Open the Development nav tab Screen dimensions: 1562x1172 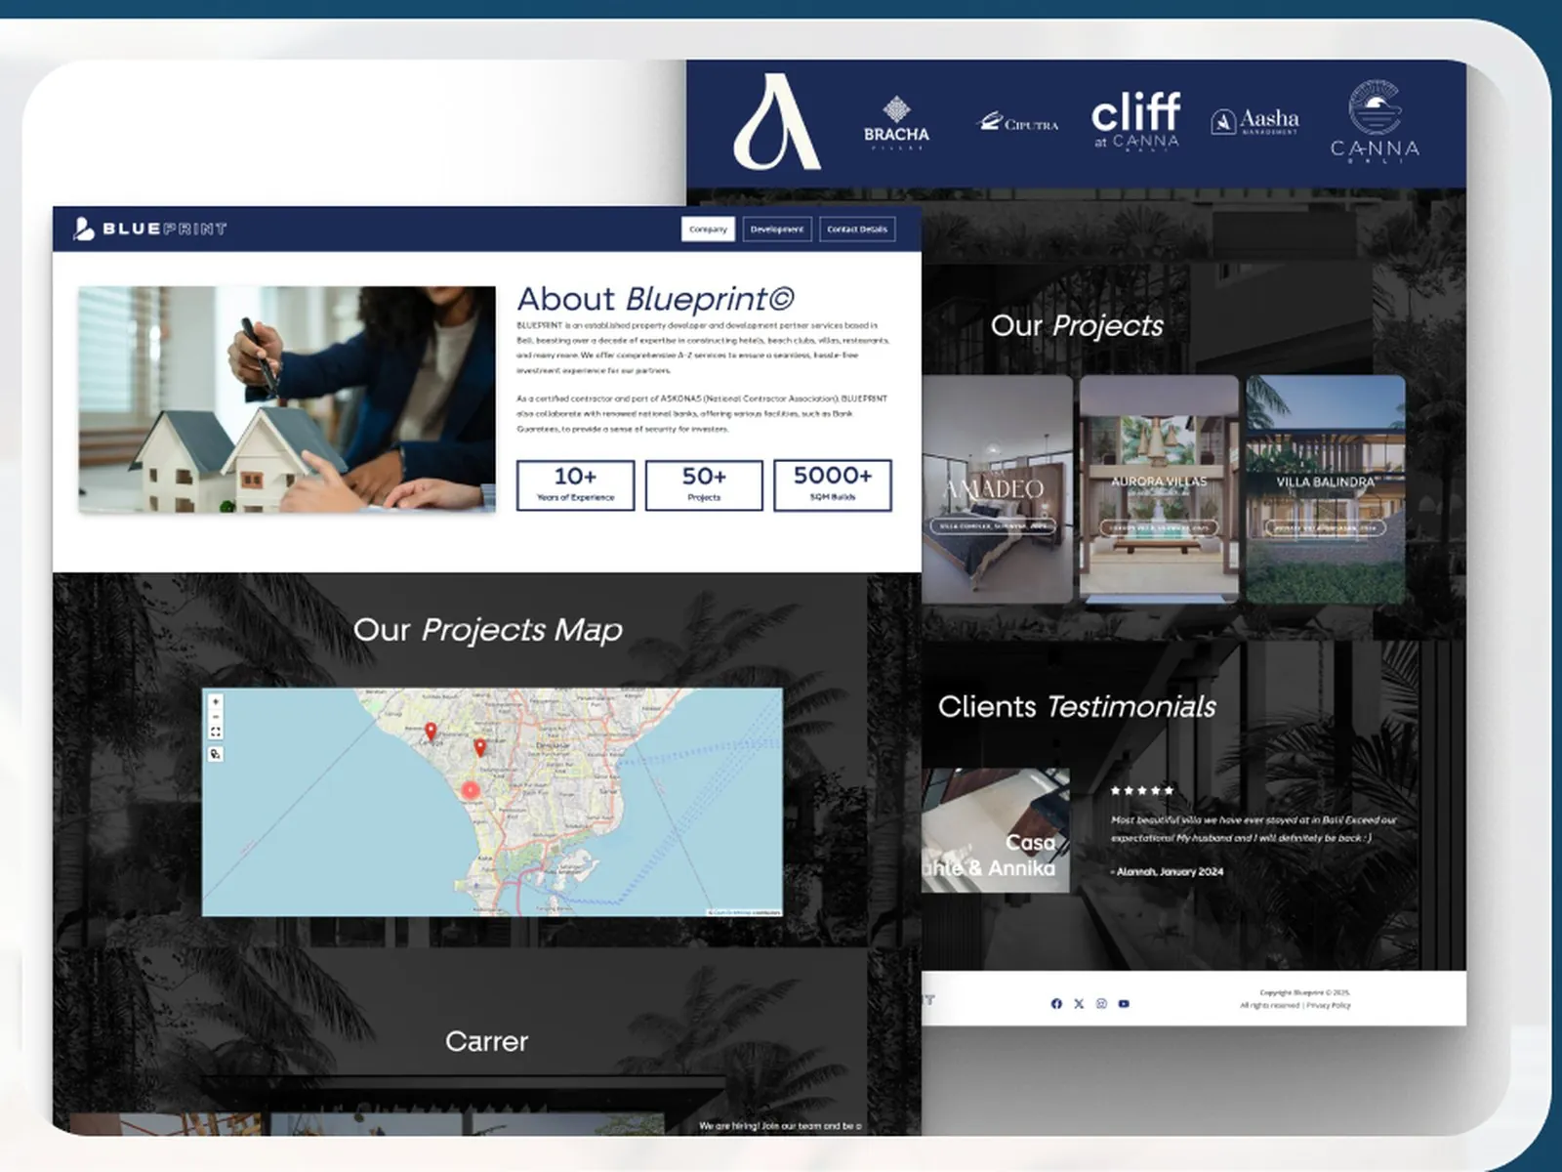[777, 230]
